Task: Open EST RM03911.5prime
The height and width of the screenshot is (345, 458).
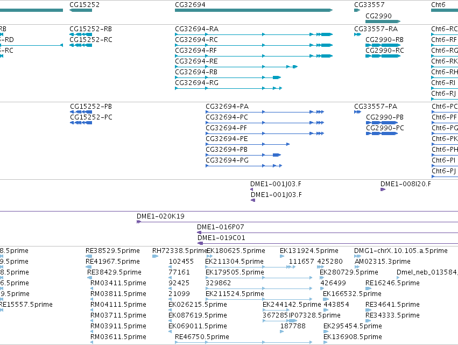Action: click(118, 327)
